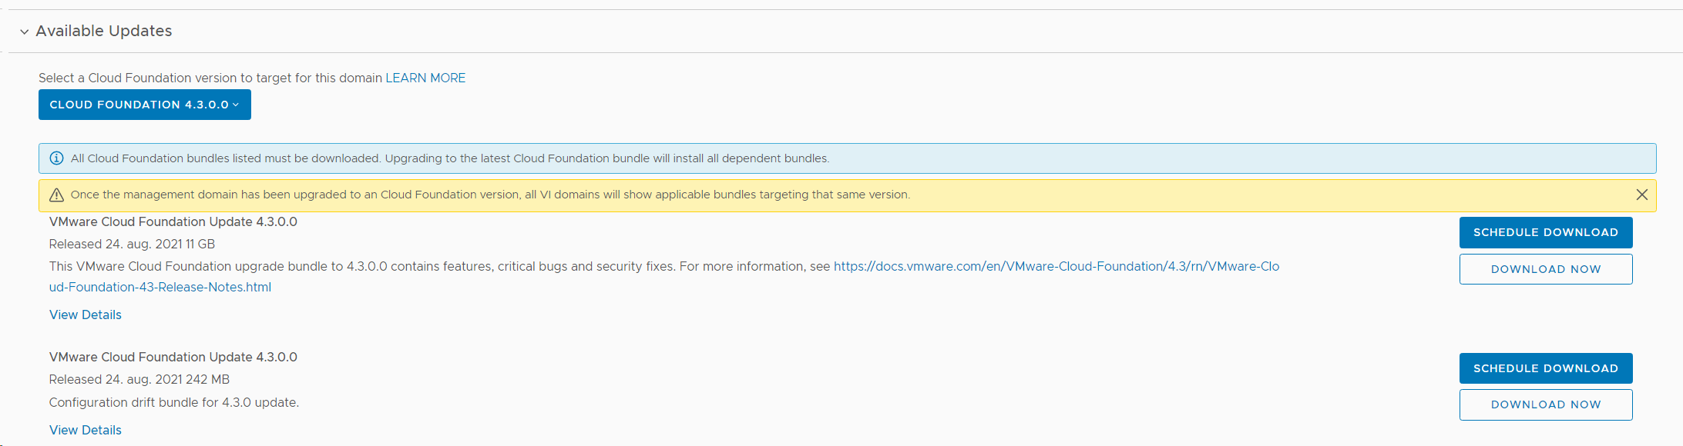
Task: View Details of the configuration drift bundle
Action: (x=86, y=430)
